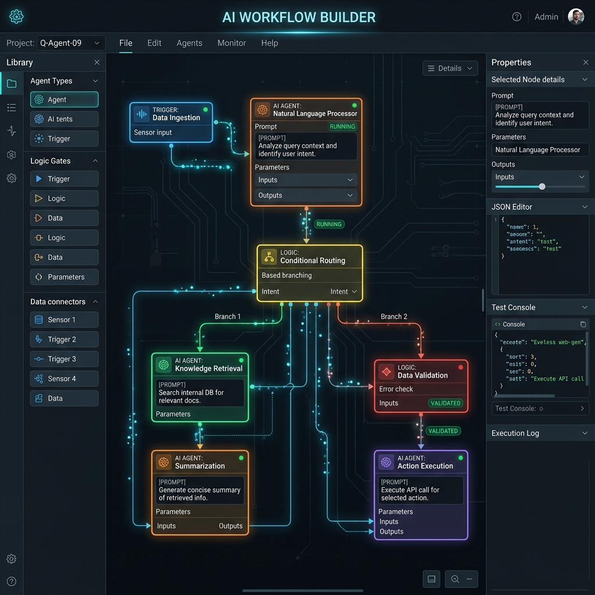Screen dimensions: 595x595
Task: Collapse the Data connectors section
Action: (95, 302)
